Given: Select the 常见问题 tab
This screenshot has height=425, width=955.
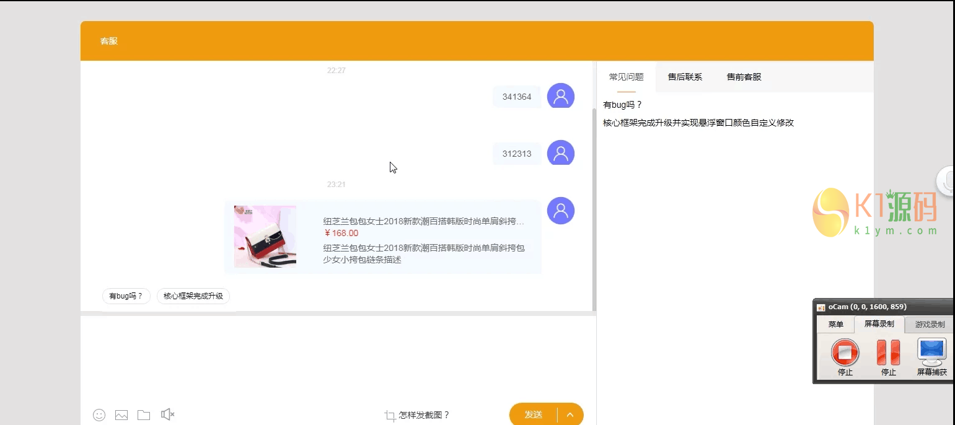Looking at the screenshot, I should pos(626,77).
